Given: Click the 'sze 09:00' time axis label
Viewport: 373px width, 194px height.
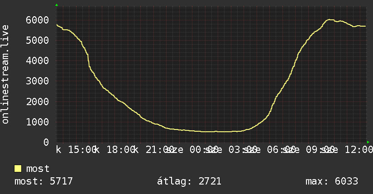Looking at the screenshot, I should point(308,150).
